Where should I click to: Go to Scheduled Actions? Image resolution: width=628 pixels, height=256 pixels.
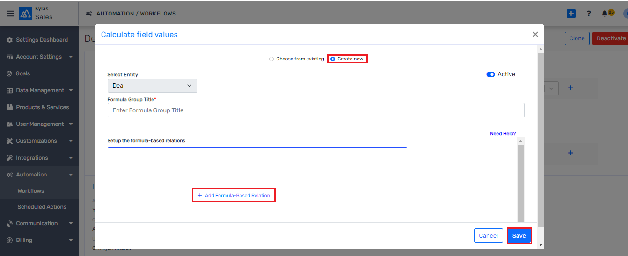(42, 207)
